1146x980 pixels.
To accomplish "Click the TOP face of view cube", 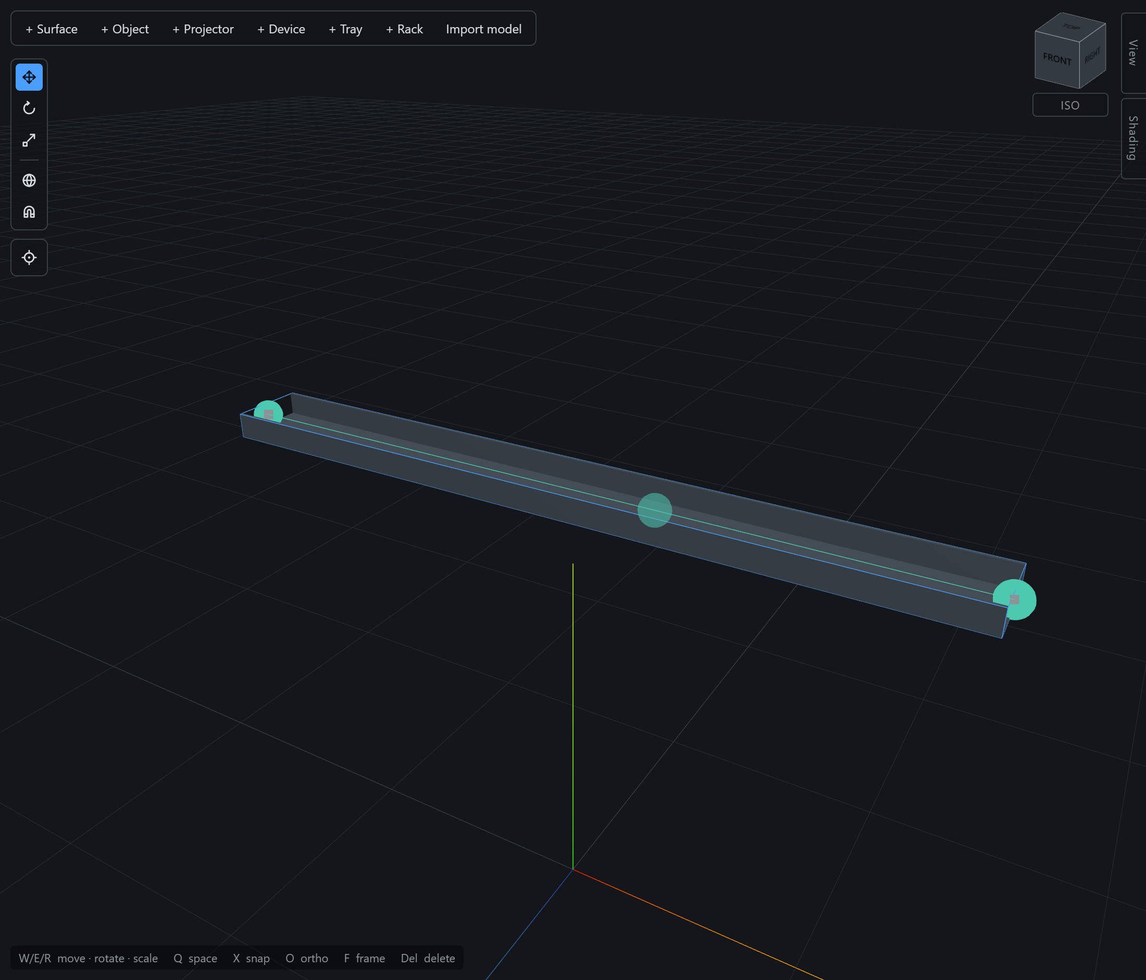I will pos(1071,27).
